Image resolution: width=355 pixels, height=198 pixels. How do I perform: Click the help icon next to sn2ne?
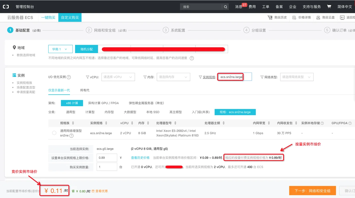point(72,136)
